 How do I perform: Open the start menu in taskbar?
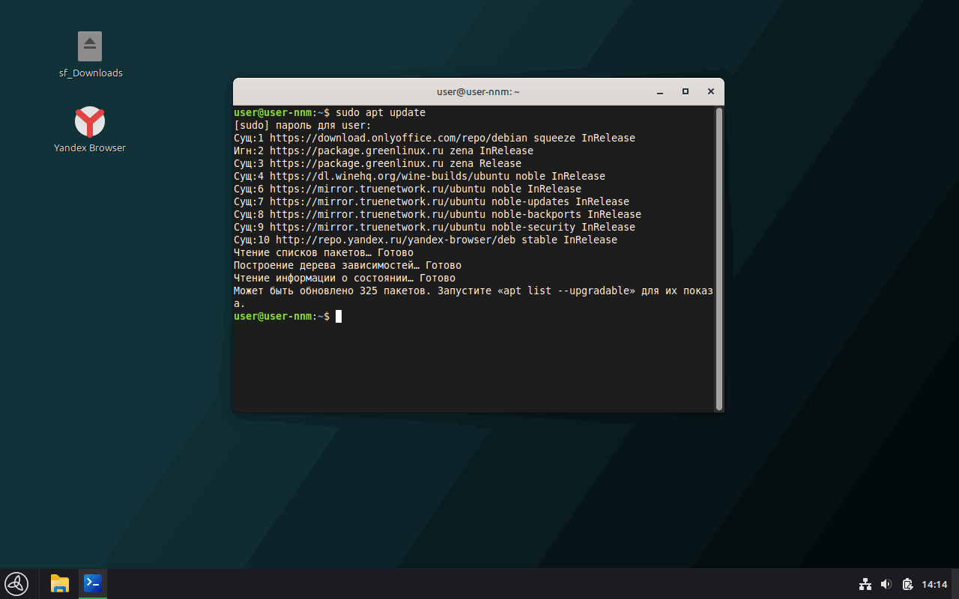click(x=16, y=583)
